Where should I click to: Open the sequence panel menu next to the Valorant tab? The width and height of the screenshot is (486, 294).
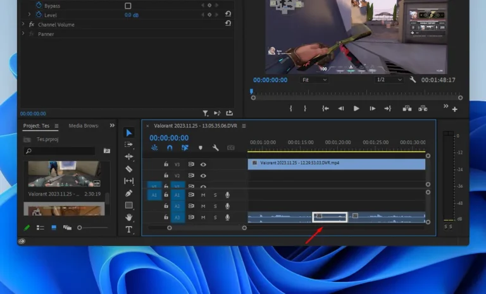coord(244,126)
